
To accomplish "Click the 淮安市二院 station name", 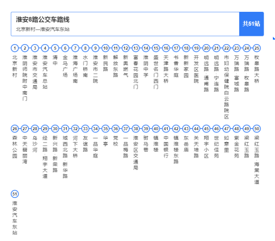I will coord(95,69).
